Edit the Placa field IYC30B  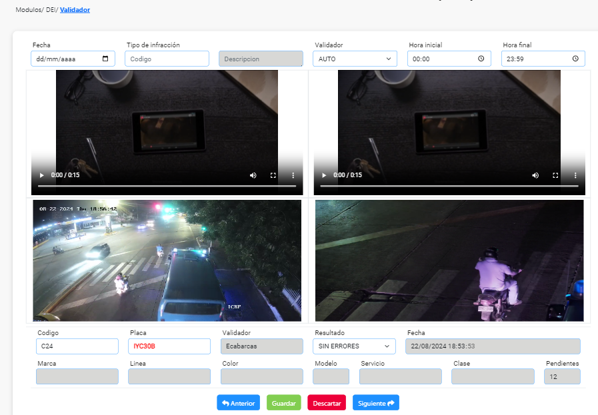tap(169, 346)
